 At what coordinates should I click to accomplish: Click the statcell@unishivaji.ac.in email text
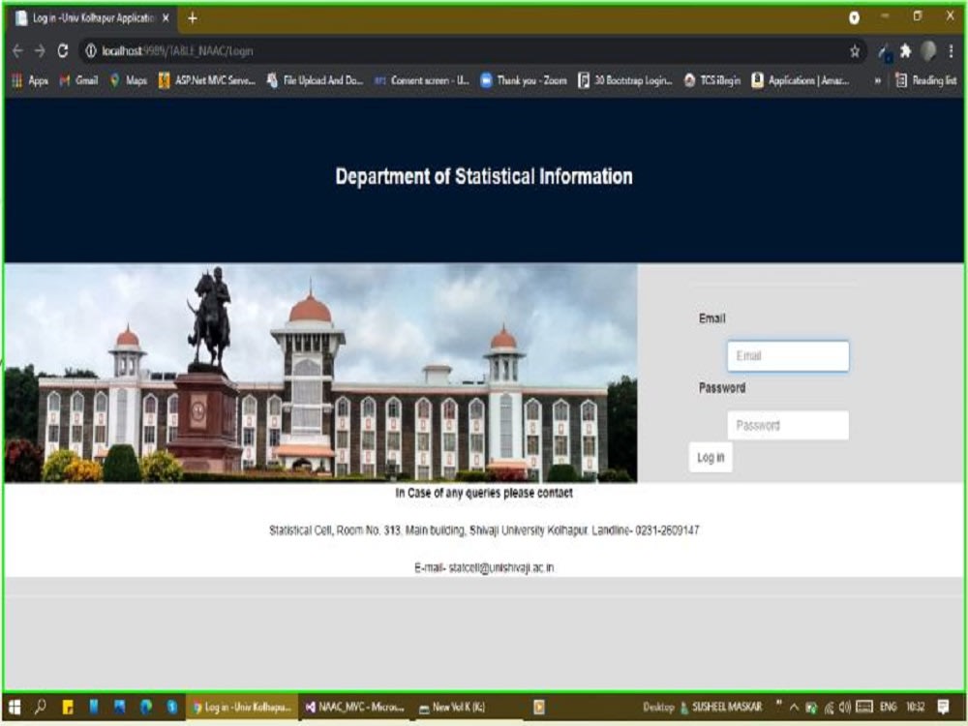(501, 568)
